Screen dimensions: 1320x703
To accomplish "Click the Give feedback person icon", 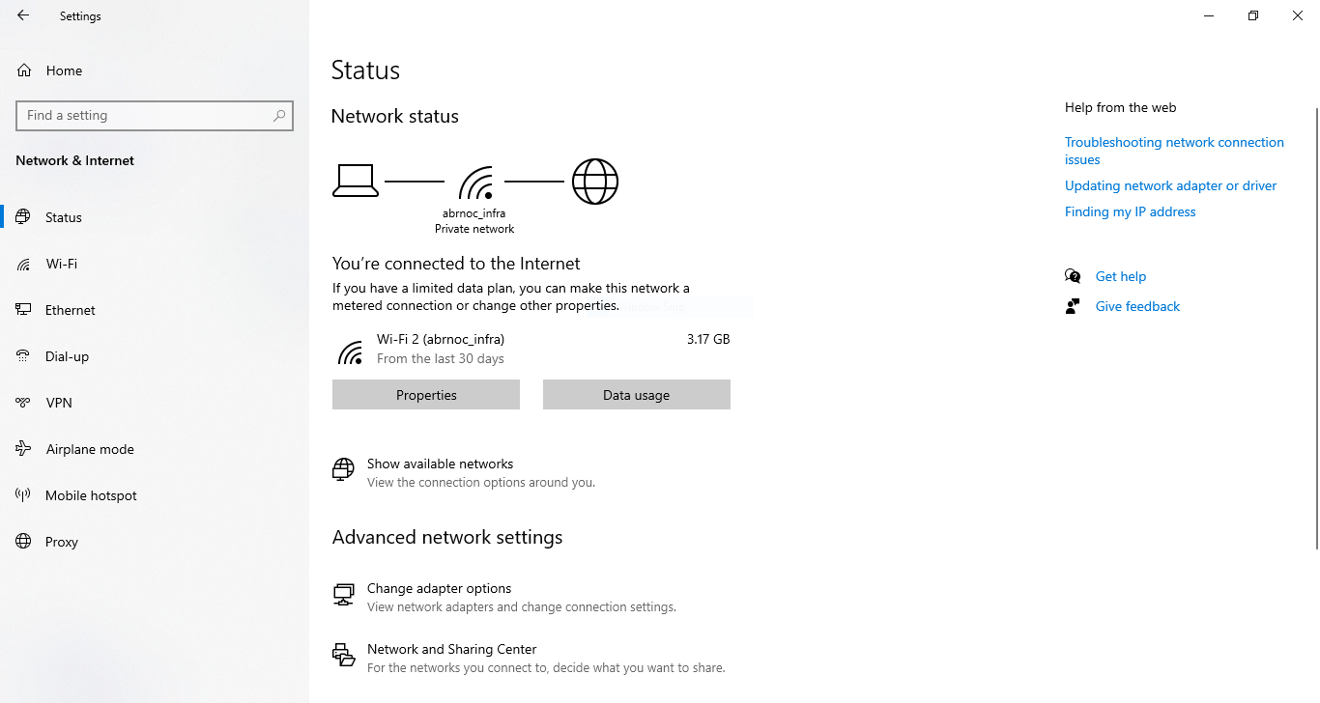I will click(1073, 306).
